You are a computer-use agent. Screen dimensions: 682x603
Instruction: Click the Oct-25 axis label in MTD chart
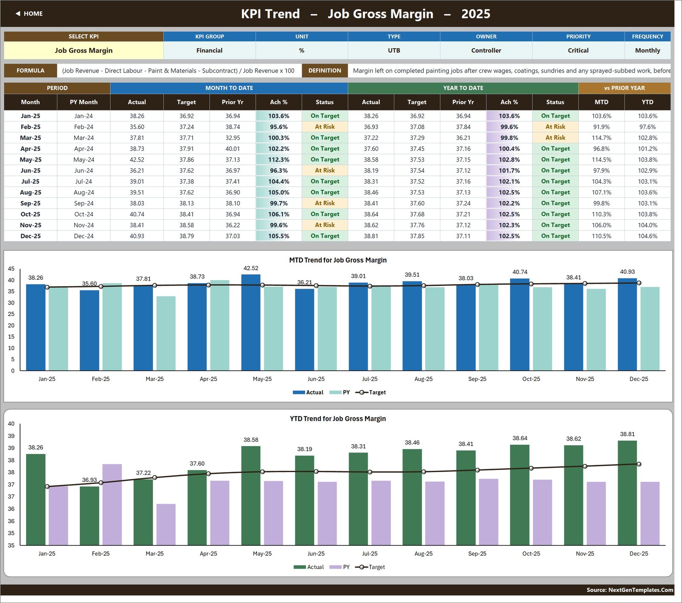531,379
